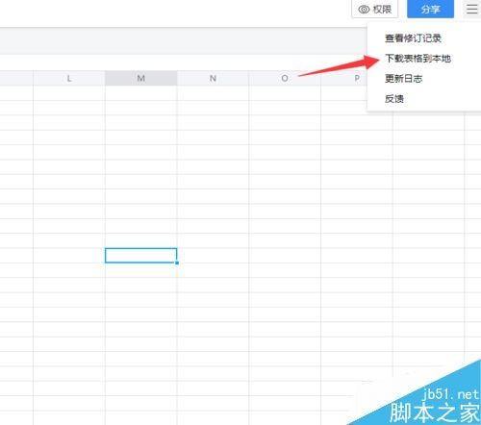This screenshot has width=481, height=425.
Task: Select column N header
Action: point(213,78)
